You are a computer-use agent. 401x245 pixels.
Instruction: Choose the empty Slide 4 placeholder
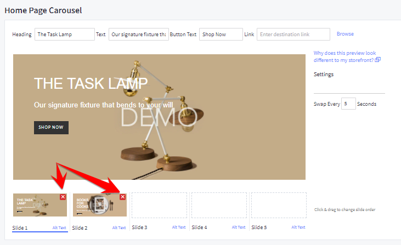pos(219,205)
